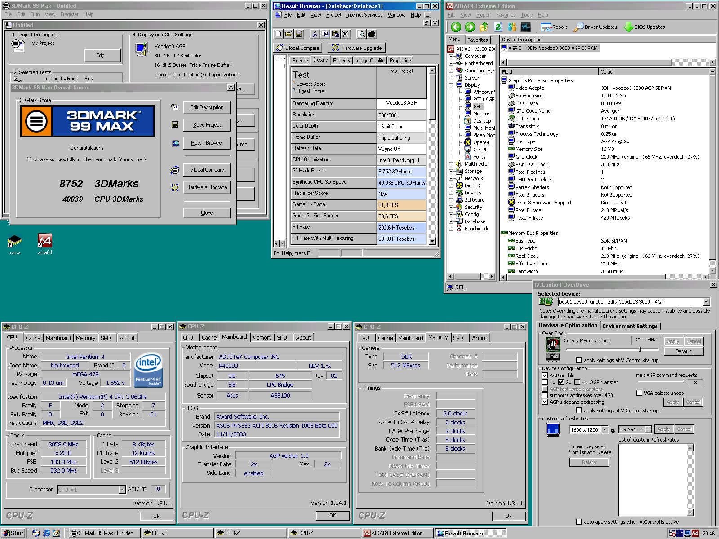The width and height of the screenshot is (719, 539).
Task: Click Print Preview icon in Result Browser toolbar
Action: point(361,34)
